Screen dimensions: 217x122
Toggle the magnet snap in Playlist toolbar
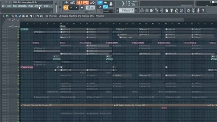click(x=7, y=16)
